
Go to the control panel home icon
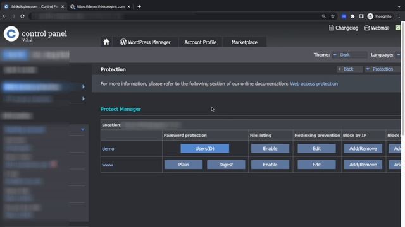pos(106,42)
